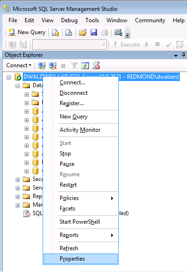Click the Object Explorer Disconnect server icon
This screenshot has width=187, height=272.
(x=53, y=65)
